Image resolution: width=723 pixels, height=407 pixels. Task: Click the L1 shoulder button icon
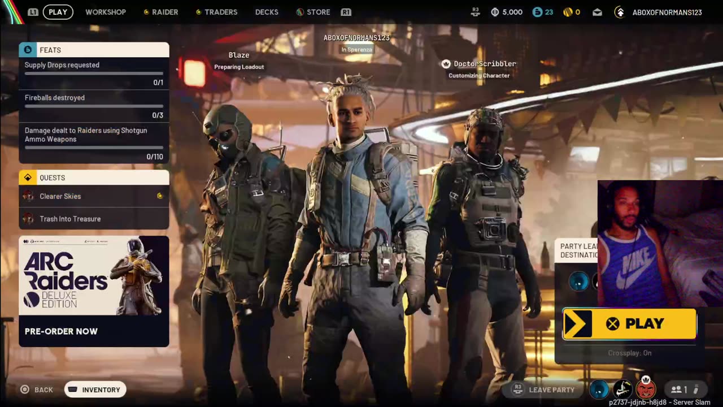(x=33, y=12)
